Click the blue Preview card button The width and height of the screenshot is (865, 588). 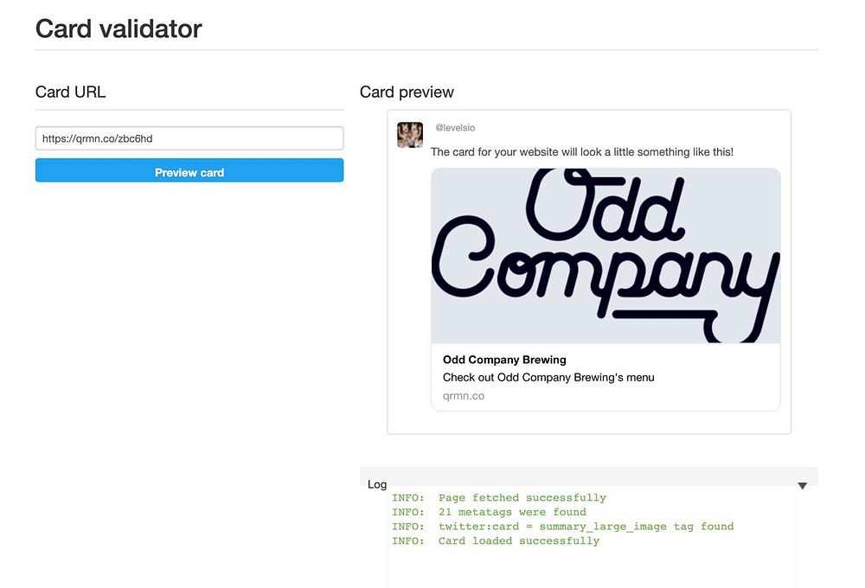189,170
